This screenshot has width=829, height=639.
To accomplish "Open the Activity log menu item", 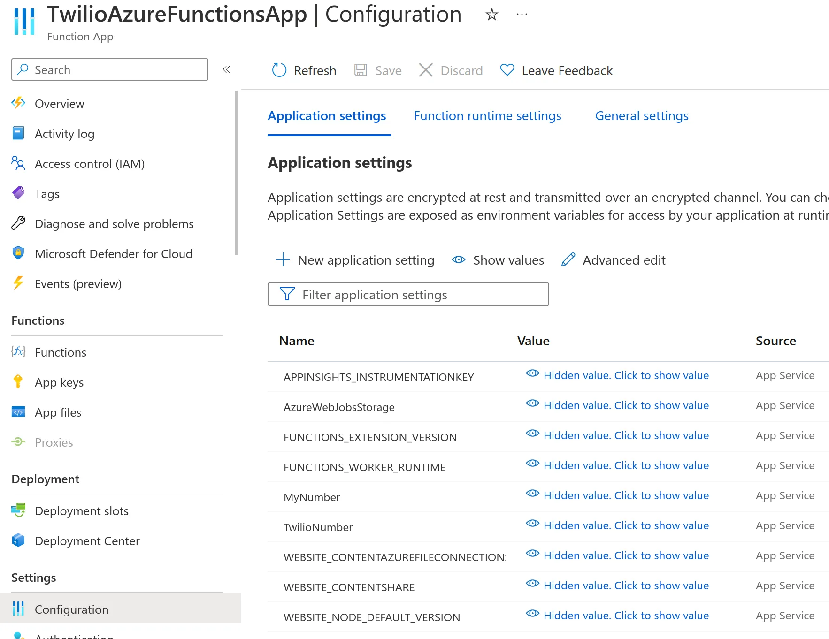I will [x=64, y=134].
